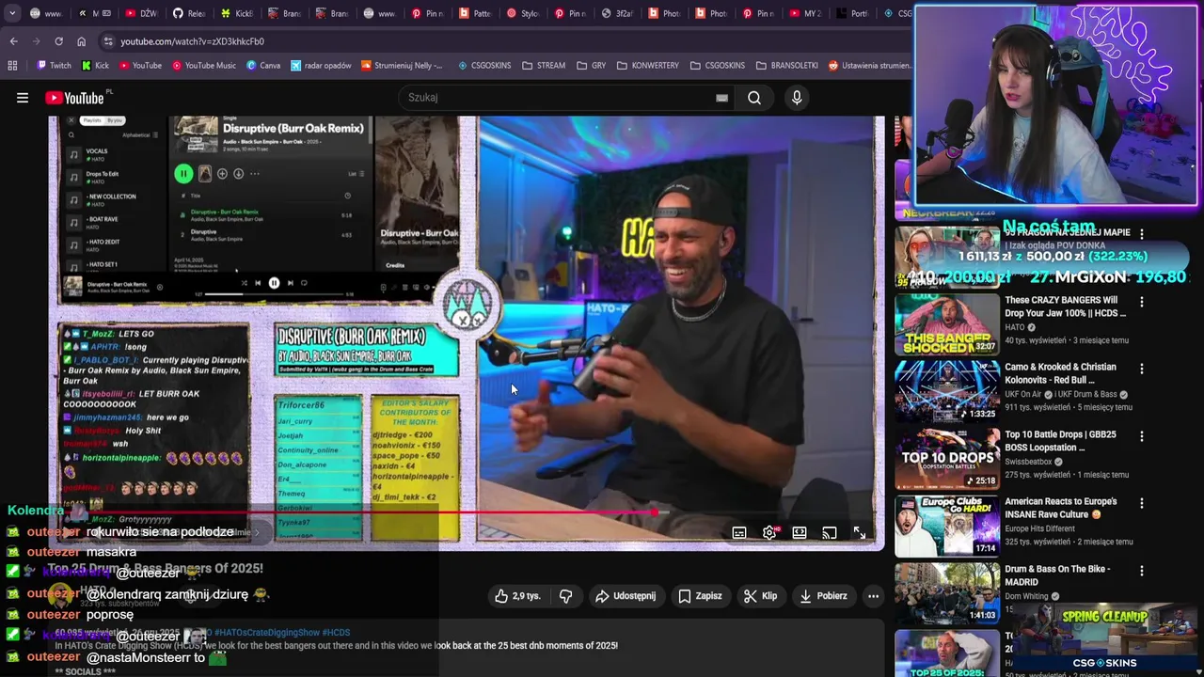Open the YouTube bookmark in bookmarks bar
The width and height of the screenshot is (1204, 677).
(x=139, y=66)
